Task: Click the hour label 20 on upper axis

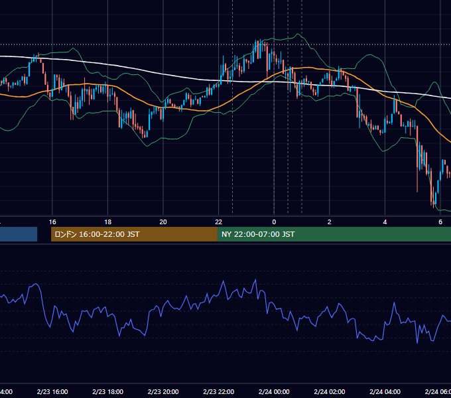Action: [x=163, y=222]
